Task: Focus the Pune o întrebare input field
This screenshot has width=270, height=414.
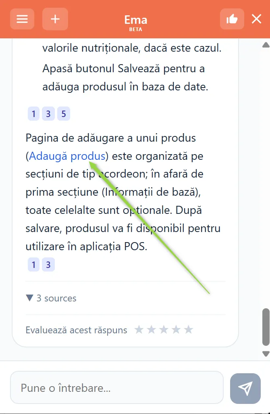Action: click(117, 388)
